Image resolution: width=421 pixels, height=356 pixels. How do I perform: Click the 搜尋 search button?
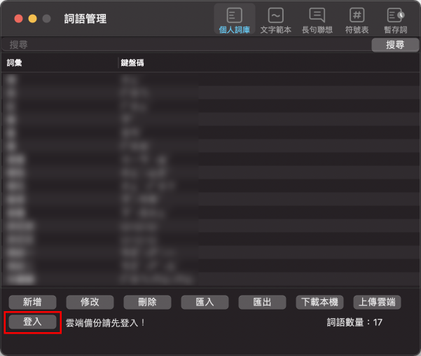coord(395,45)
